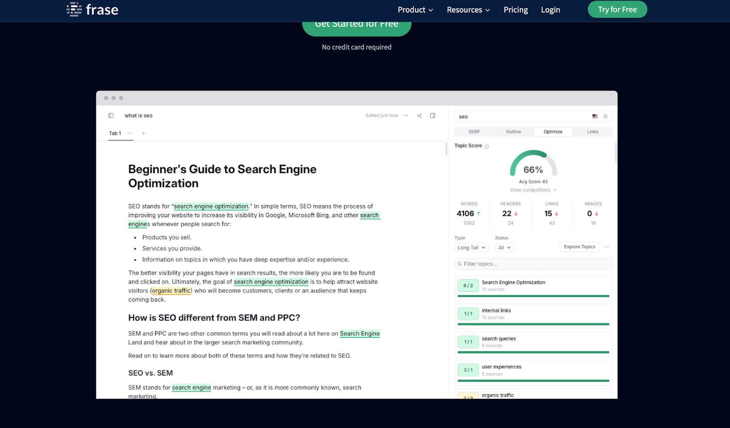Click the LINKS count 15
The height and width of the screenshot is (428, 730).
pyautogui.click(x=548, y=214)
